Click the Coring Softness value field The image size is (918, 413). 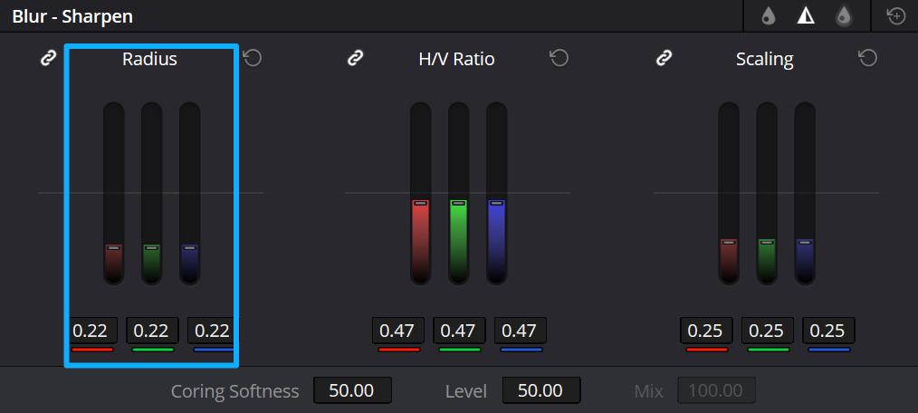coord(352,390)
